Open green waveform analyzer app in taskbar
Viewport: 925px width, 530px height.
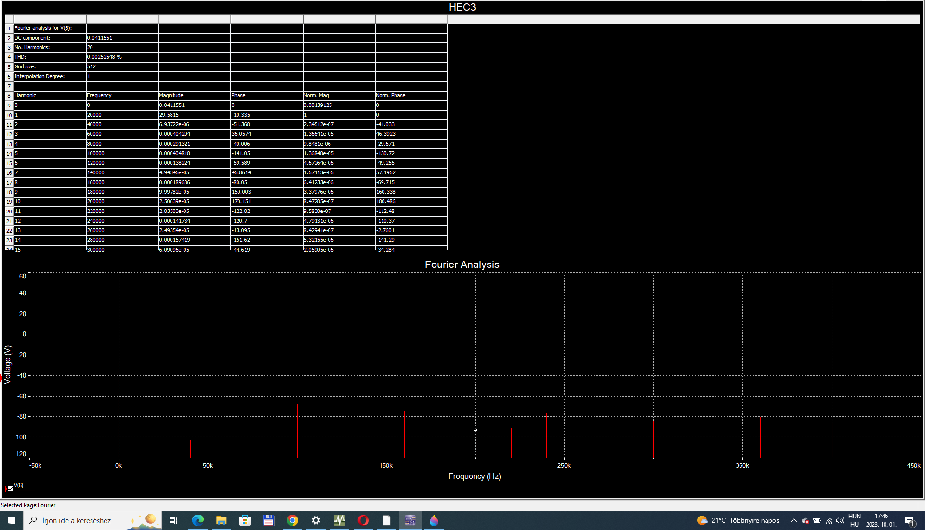[x=340, y=520]
